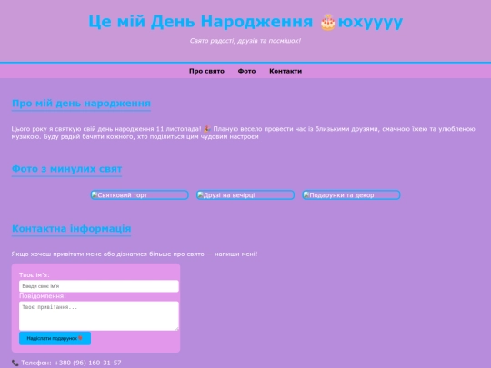The image size is (491, 368).
Task: Click the telephone icon next to 'Телефон'
Action: (15, 363)
